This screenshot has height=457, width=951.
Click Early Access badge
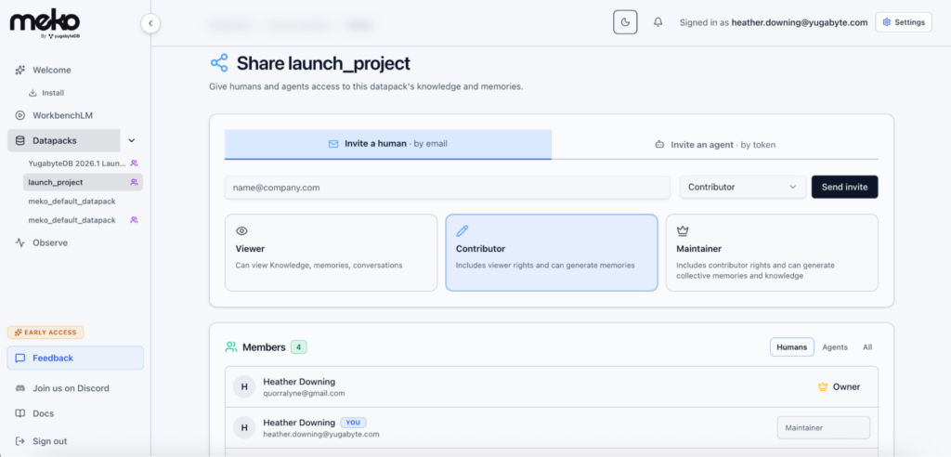click(46, 333)
